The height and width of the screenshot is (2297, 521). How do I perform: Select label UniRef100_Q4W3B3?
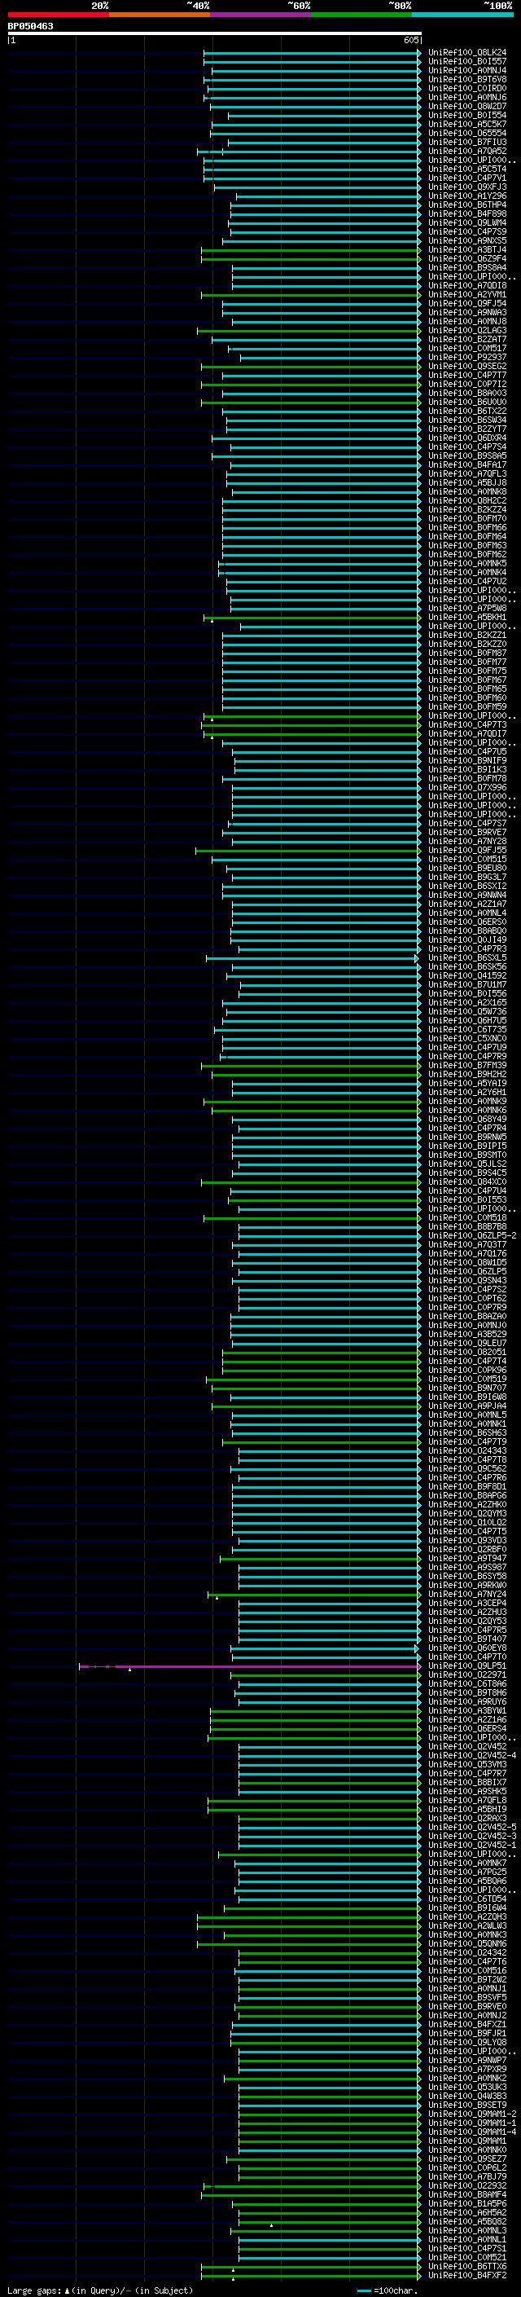click(x=467, y=2096)
